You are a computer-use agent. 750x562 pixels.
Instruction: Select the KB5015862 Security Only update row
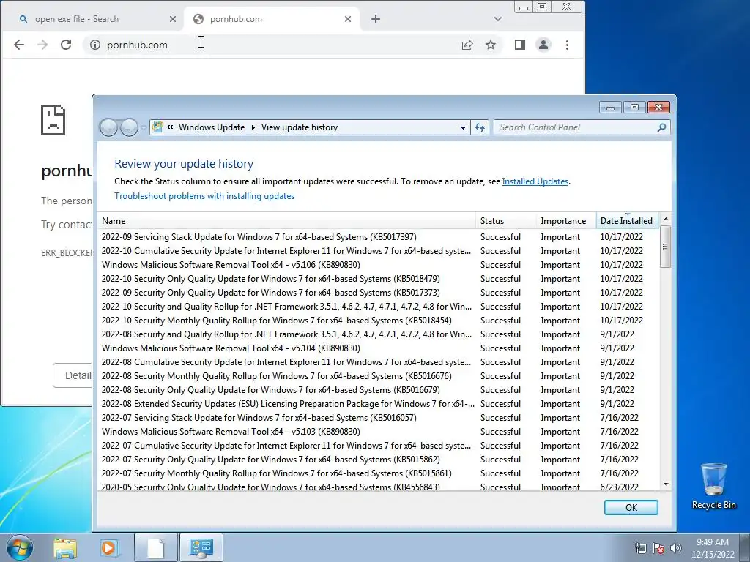point(378,460)
